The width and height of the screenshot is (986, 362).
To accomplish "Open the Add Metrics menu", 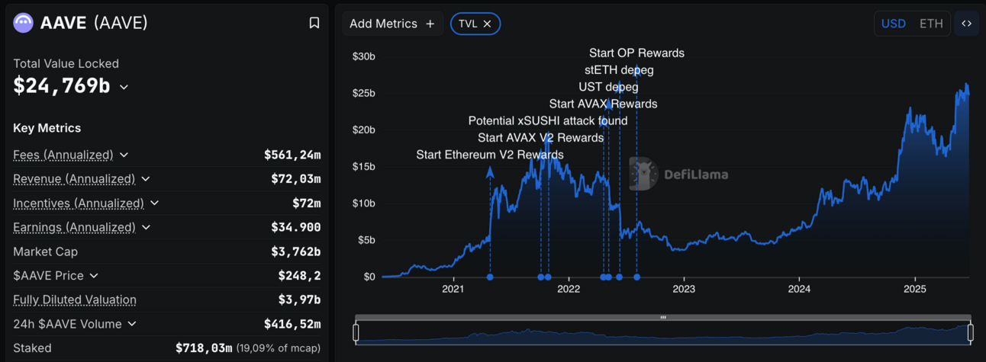I will point(392,24).
